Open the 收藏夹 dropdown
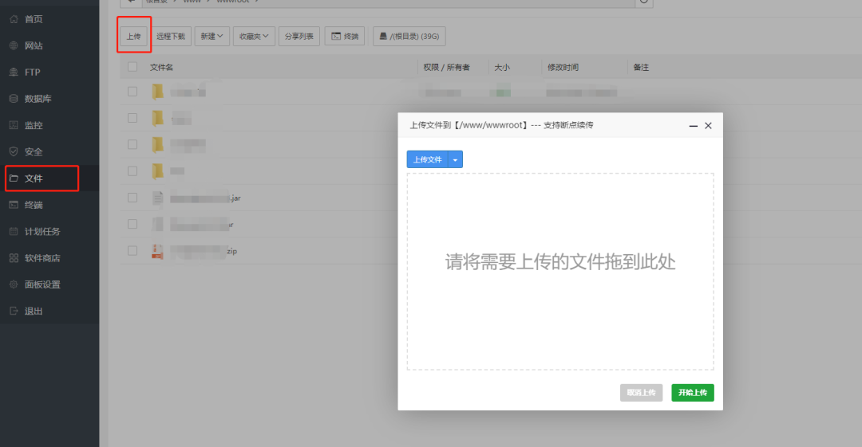The image size is (862, 447). click(x=254, y=36)
